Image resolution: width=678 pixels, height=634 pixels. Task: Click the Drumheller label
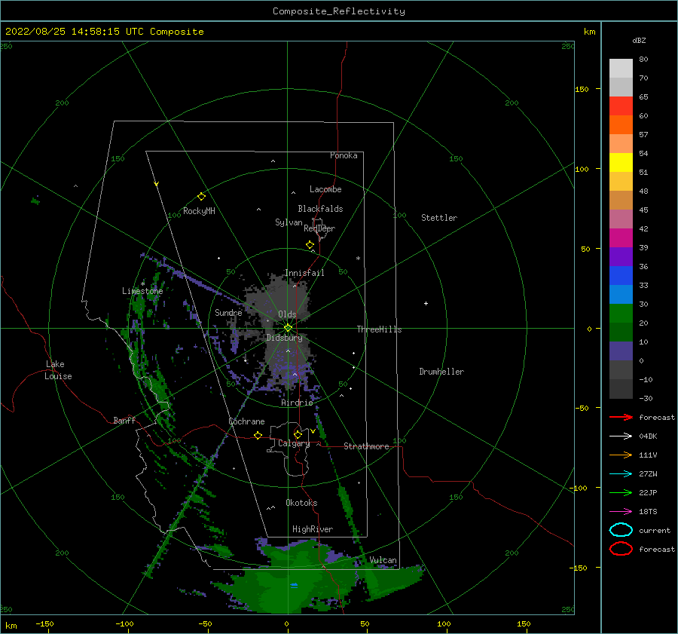point(441,372)
